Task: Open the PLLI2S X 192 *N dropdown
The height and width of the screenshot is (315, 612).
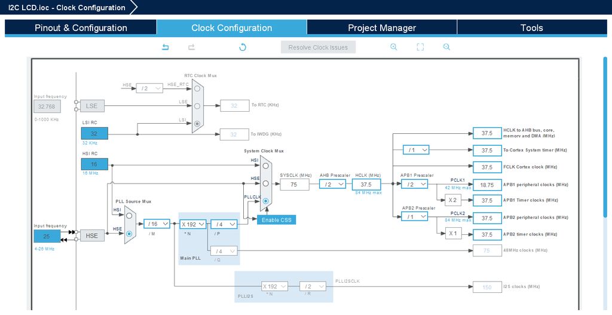Action: click(x=275, y=286)
